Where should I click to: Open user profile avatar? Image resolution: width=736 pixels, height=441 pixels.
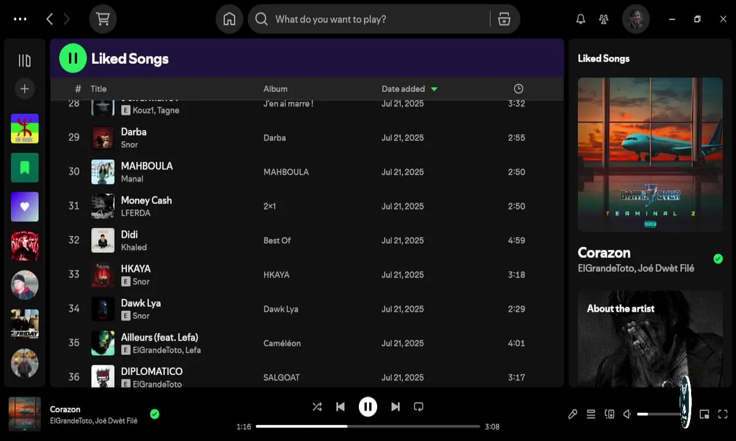click(x=635, y=19)
